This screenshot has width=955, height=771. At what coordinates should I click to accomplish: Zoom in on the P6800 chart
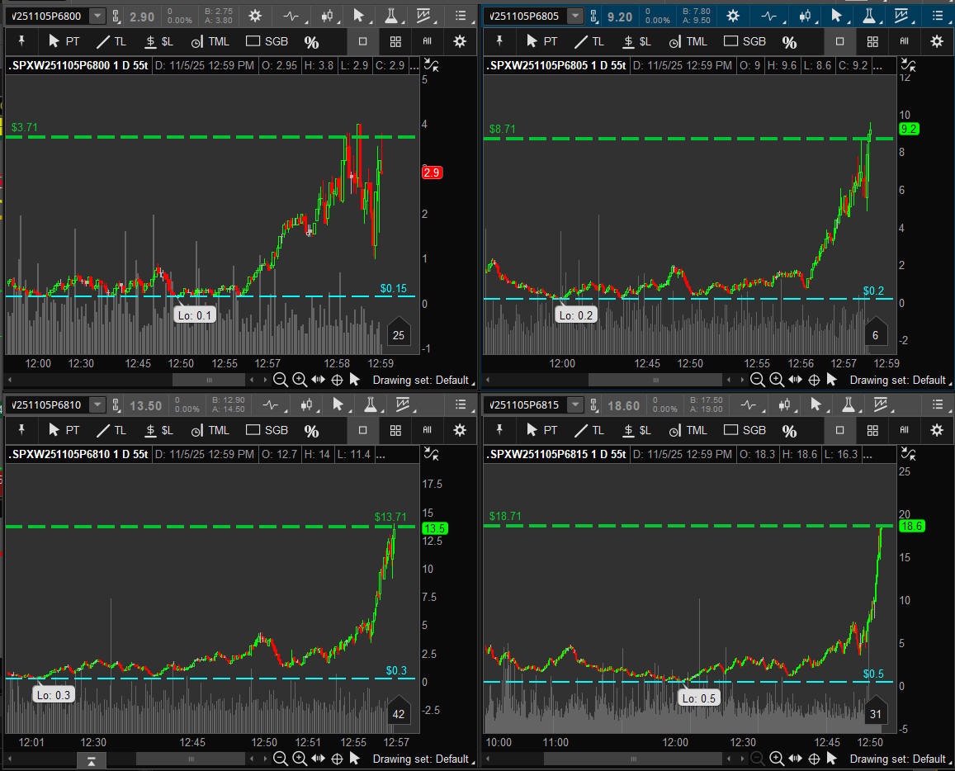tap(299, 380)
